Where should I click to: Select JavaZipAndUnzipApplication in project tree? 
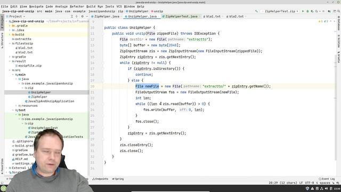pyautogui.click(x=50, y=101)
